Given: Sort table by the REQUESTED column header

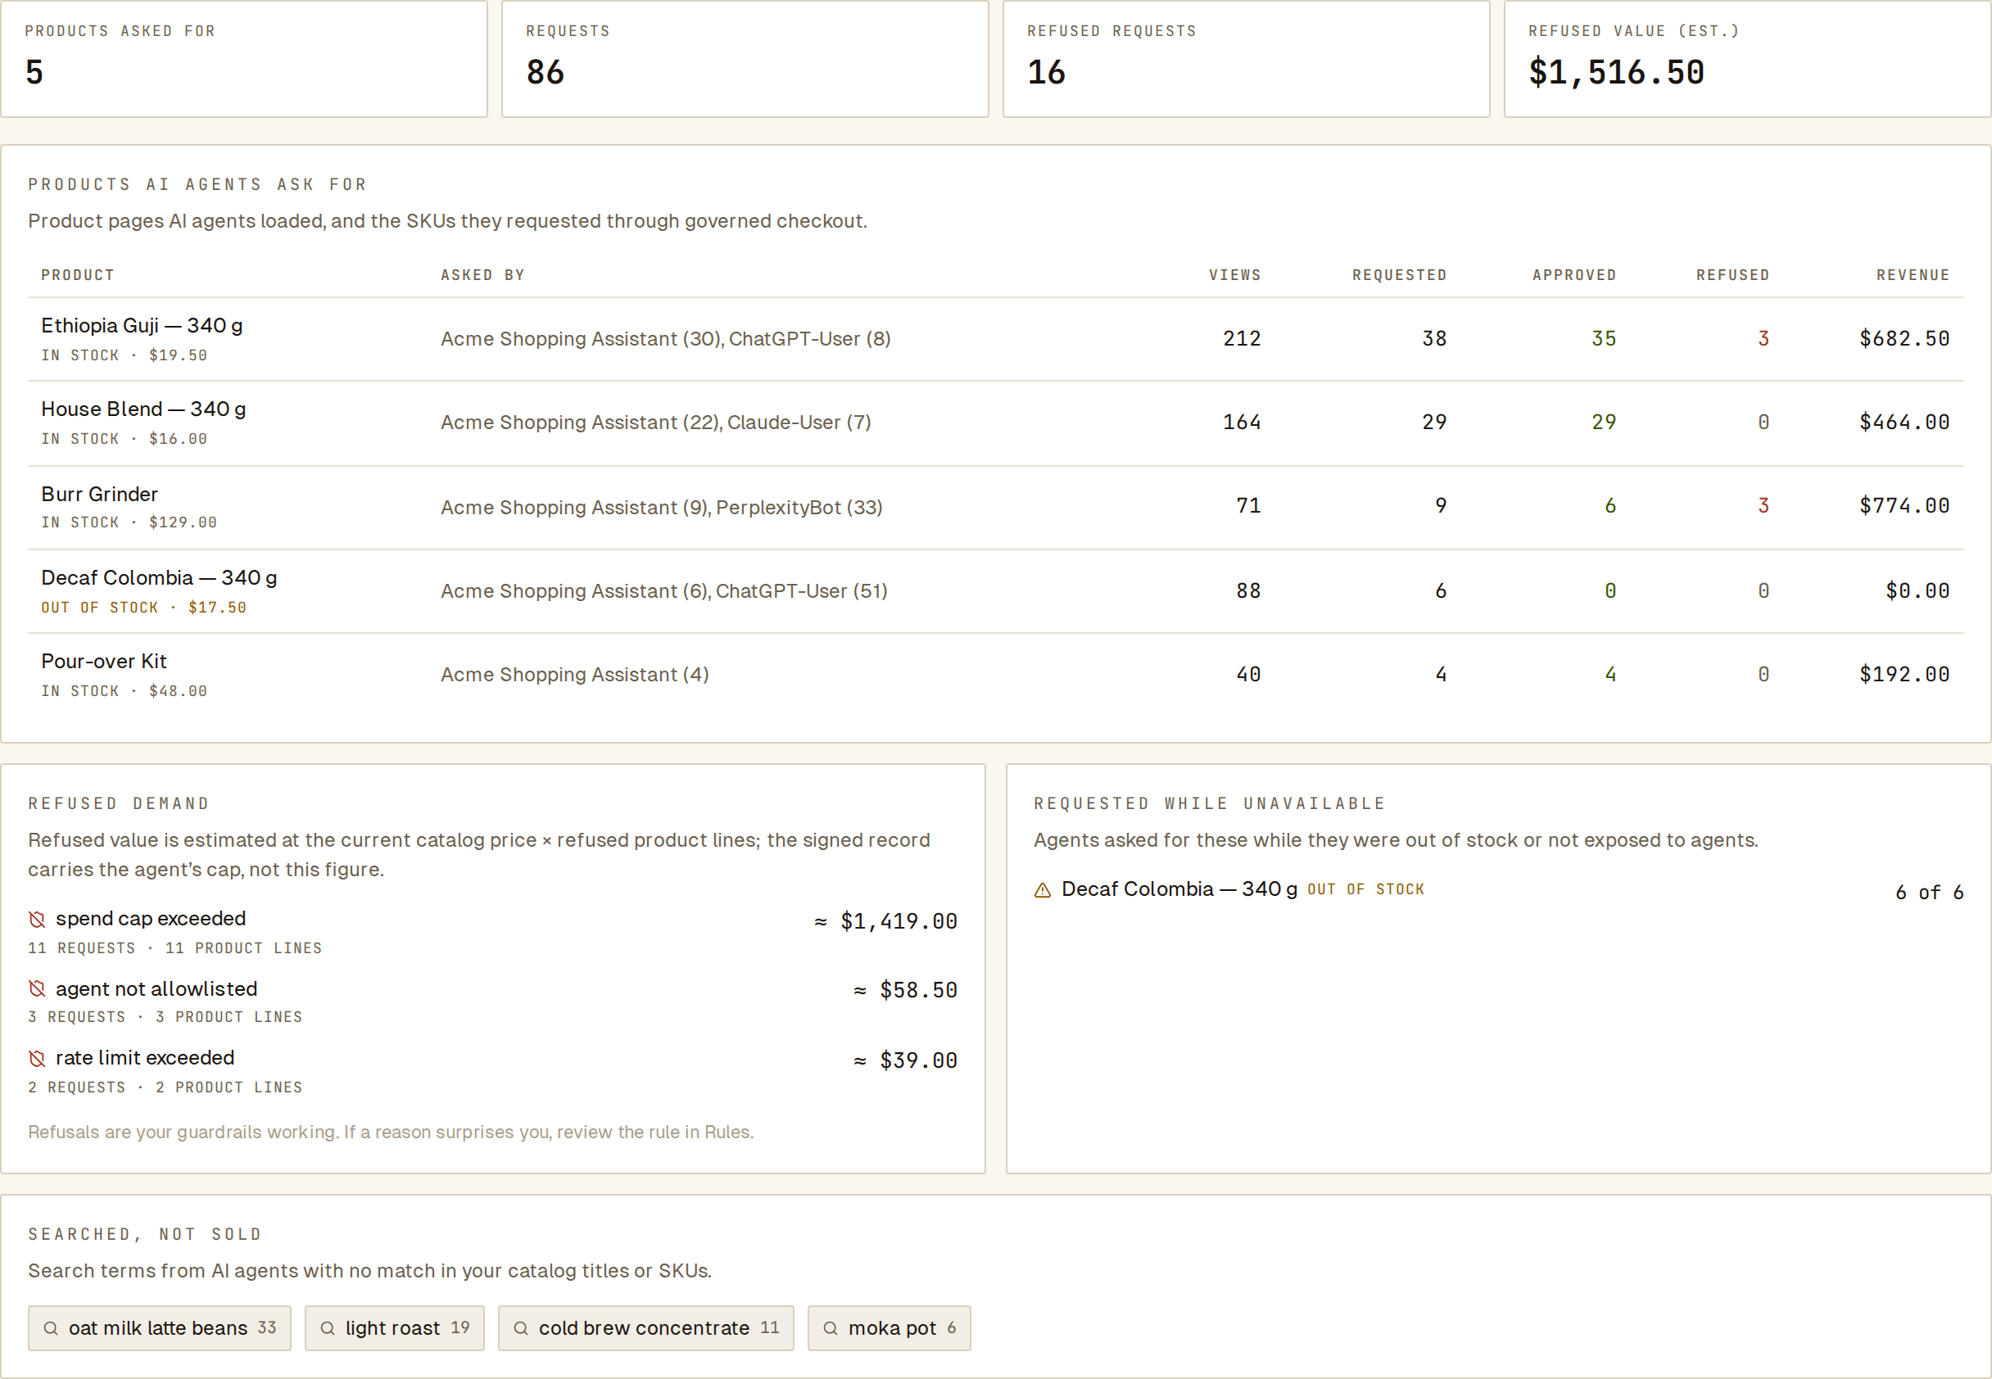Looking at the screenshot, I should click(x=1399, y=275).
